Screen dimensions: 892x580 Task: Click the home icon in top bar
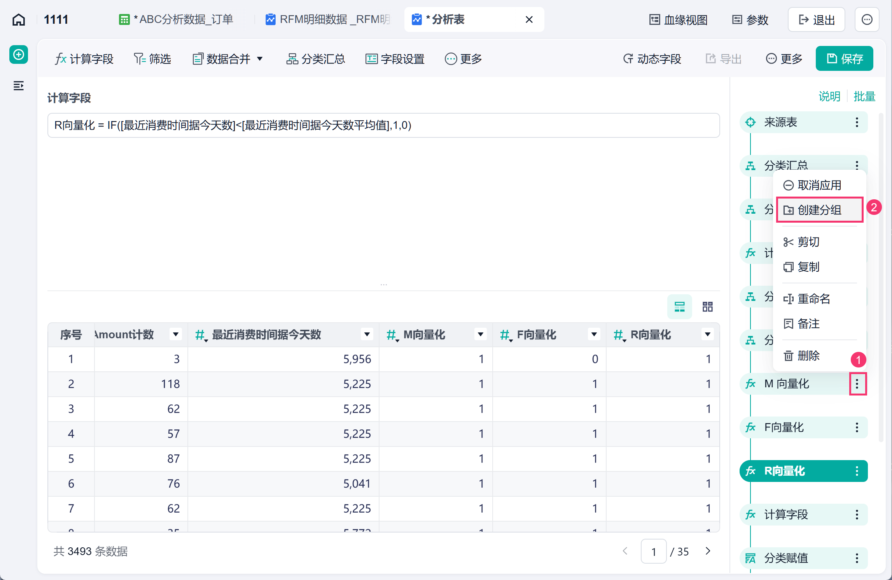(x=19, y=19)
